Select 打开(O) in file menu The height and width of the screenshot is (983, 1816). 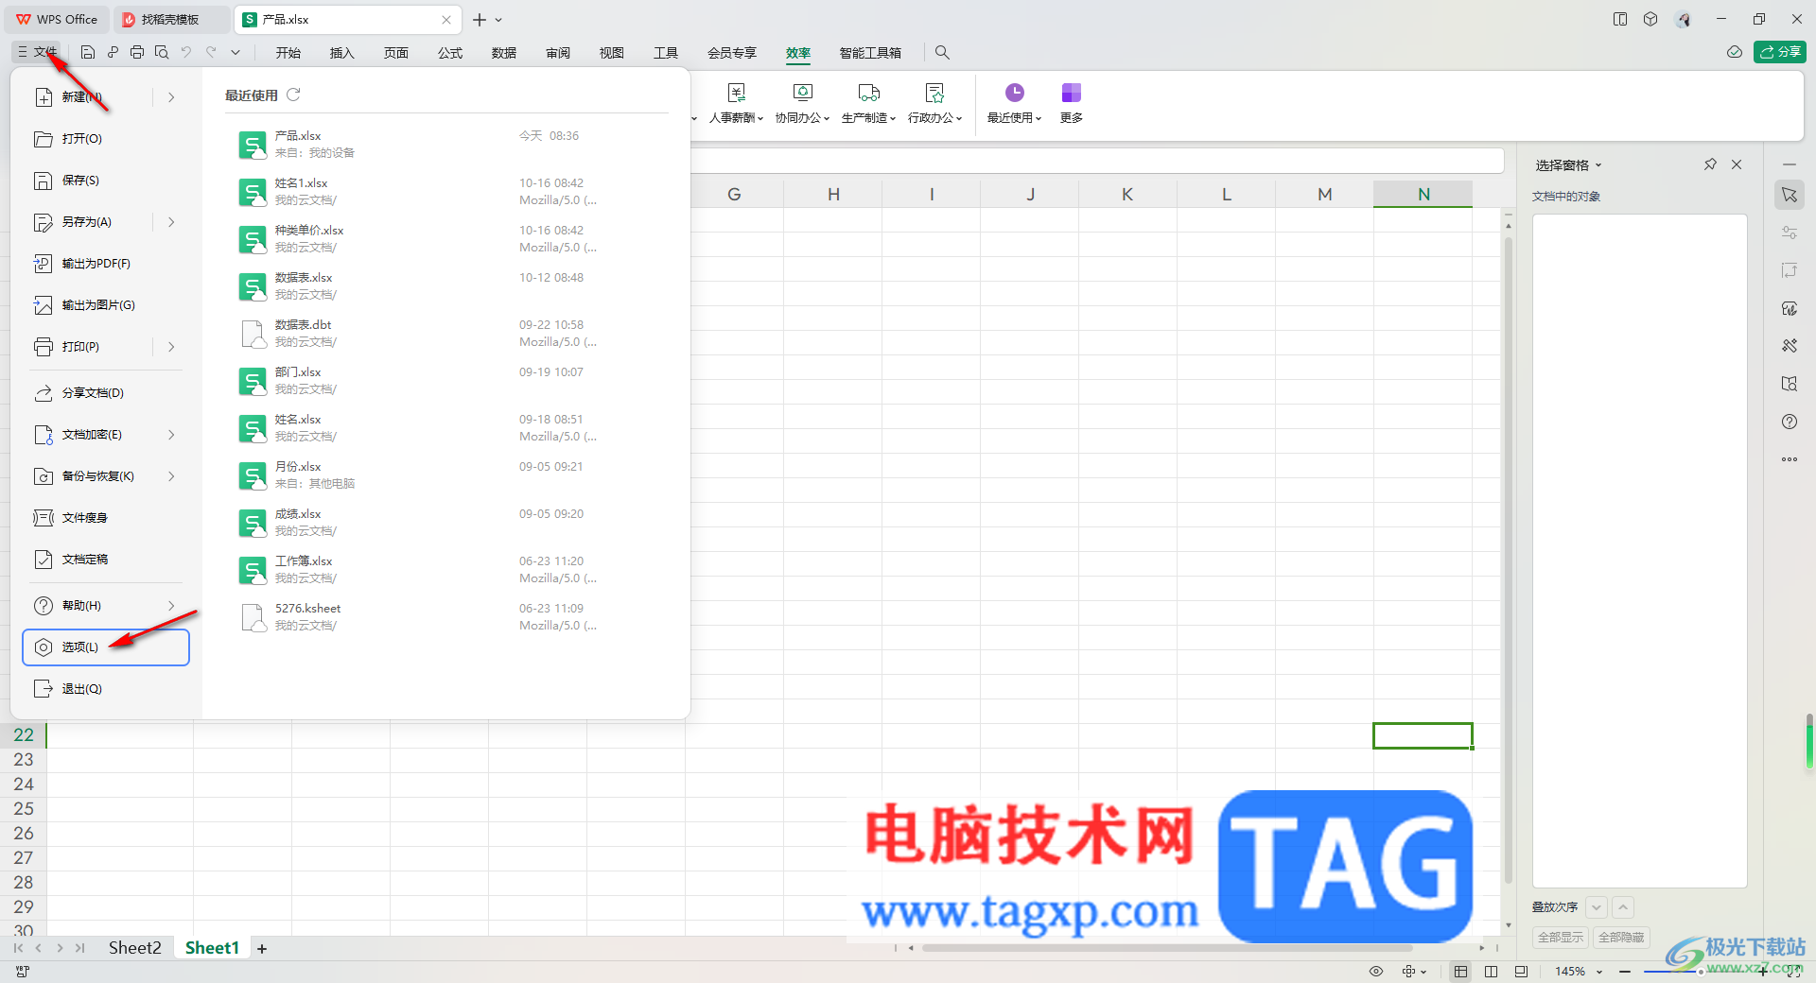pyautogui.click(x=106, y=139)
